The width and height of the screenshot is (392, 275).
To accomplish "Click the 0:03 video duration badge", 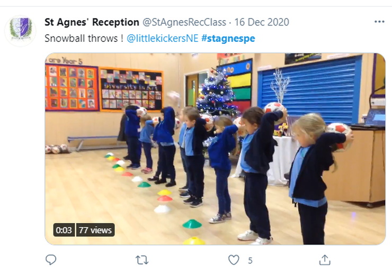I will coord(64,230).
